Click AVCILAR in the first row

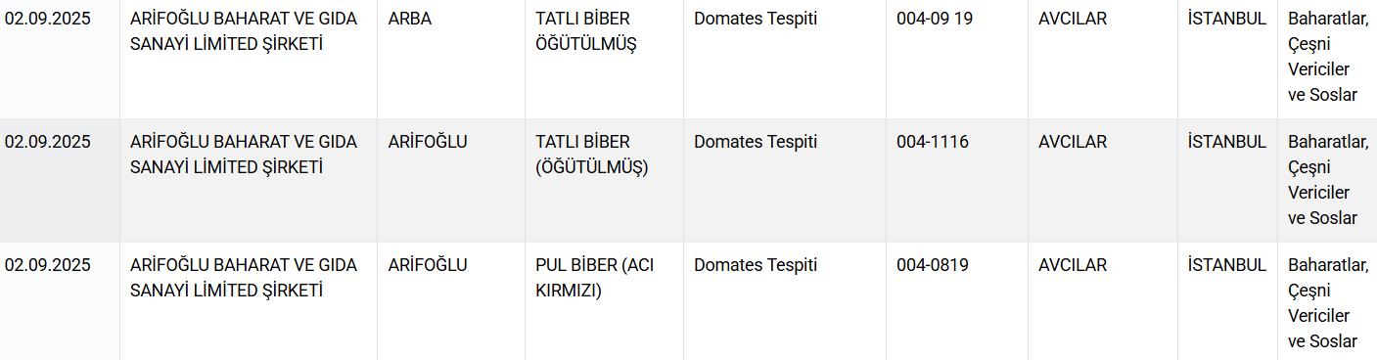(1073, 19)
